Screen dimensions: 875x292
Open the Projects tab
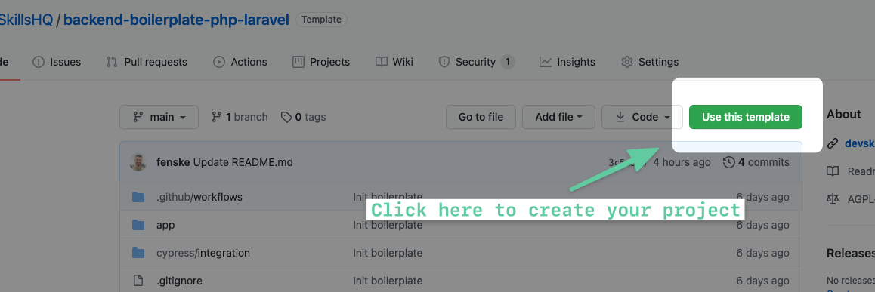pos(321,62)
